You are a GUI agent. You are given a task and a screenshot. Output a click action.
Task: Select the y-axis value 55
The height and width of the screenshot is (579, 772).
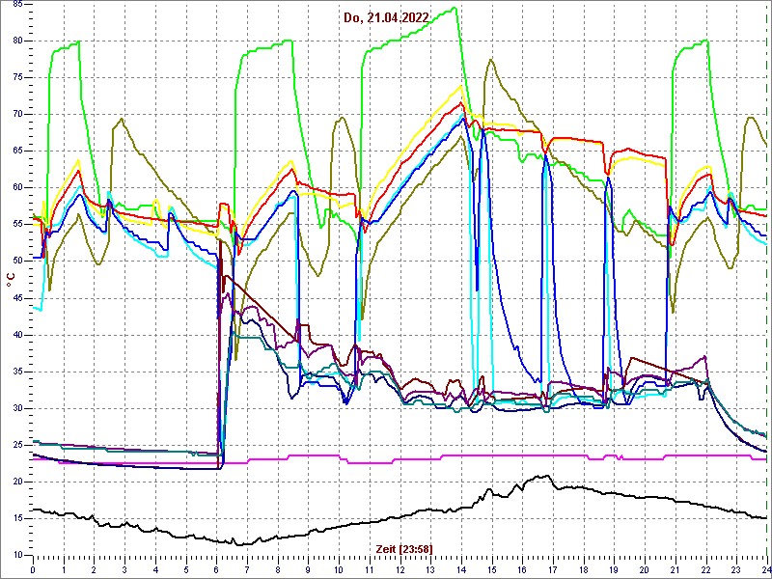click(x=16, y=225)
